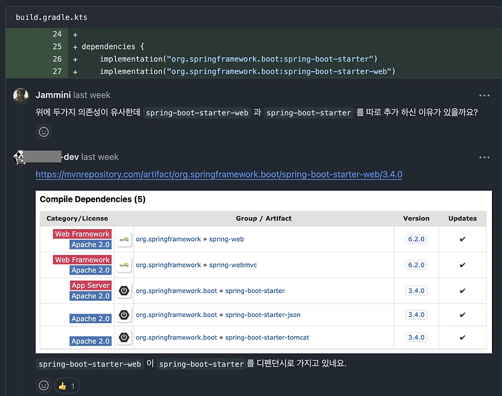
Task: Click the Spring leaf icon beside spring-web
Action: [x=124, y=239]
